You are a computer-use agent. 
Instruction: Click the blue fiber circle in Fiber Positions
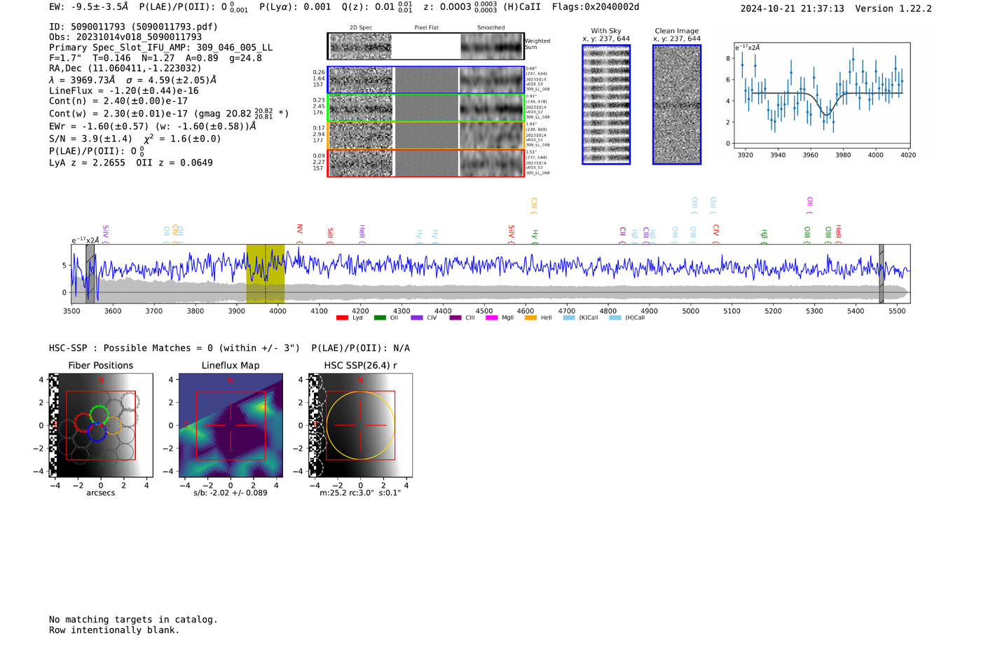97,432
